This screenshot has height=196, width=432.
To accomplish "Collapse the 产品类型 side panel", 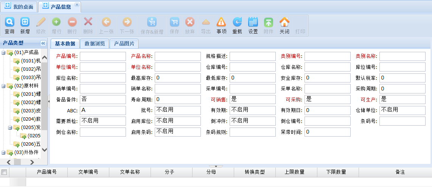I will point(43,43).
